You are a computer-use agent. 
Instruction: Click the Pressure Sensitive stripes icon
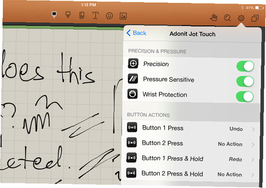pyautogui.click(x=133, y=79)
